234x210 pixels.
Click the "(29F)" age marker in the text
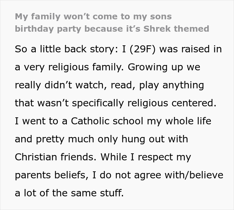143,49
